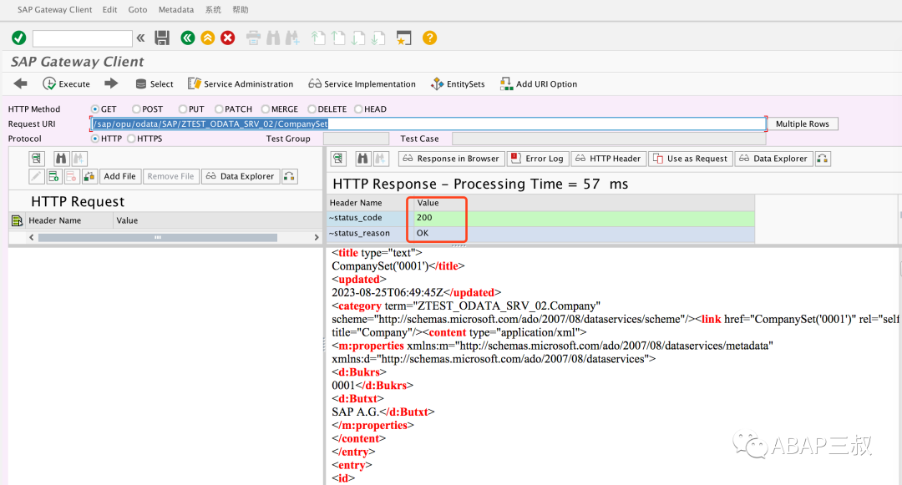
Task: Select the POST HTTP method radio
Action: click(136, 109)
